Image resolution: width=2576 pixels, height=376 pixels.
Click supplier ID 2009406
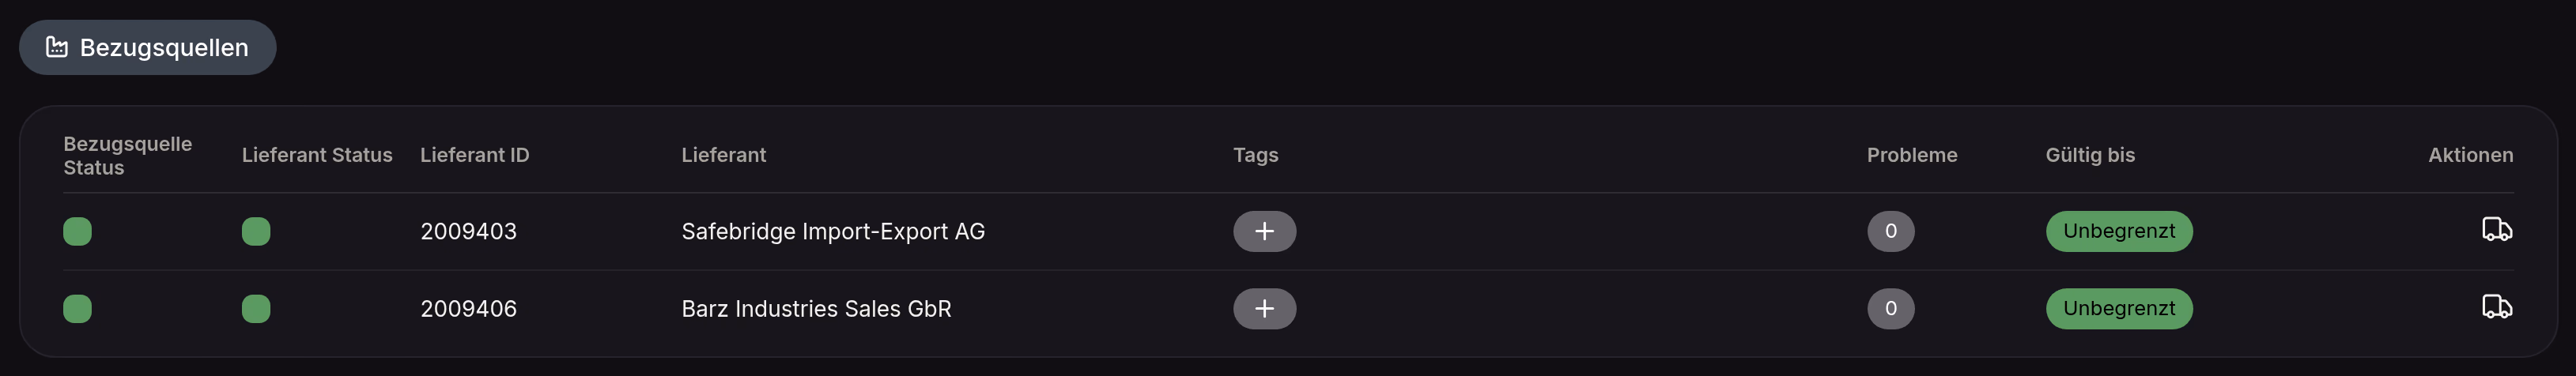468,308
